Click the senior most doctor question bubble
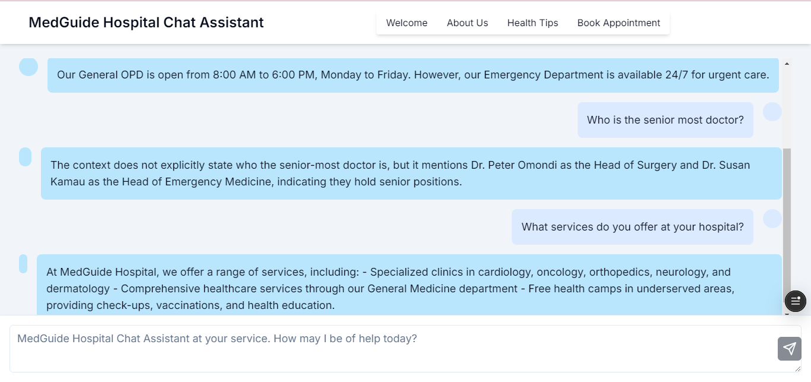 click(665, 119)
